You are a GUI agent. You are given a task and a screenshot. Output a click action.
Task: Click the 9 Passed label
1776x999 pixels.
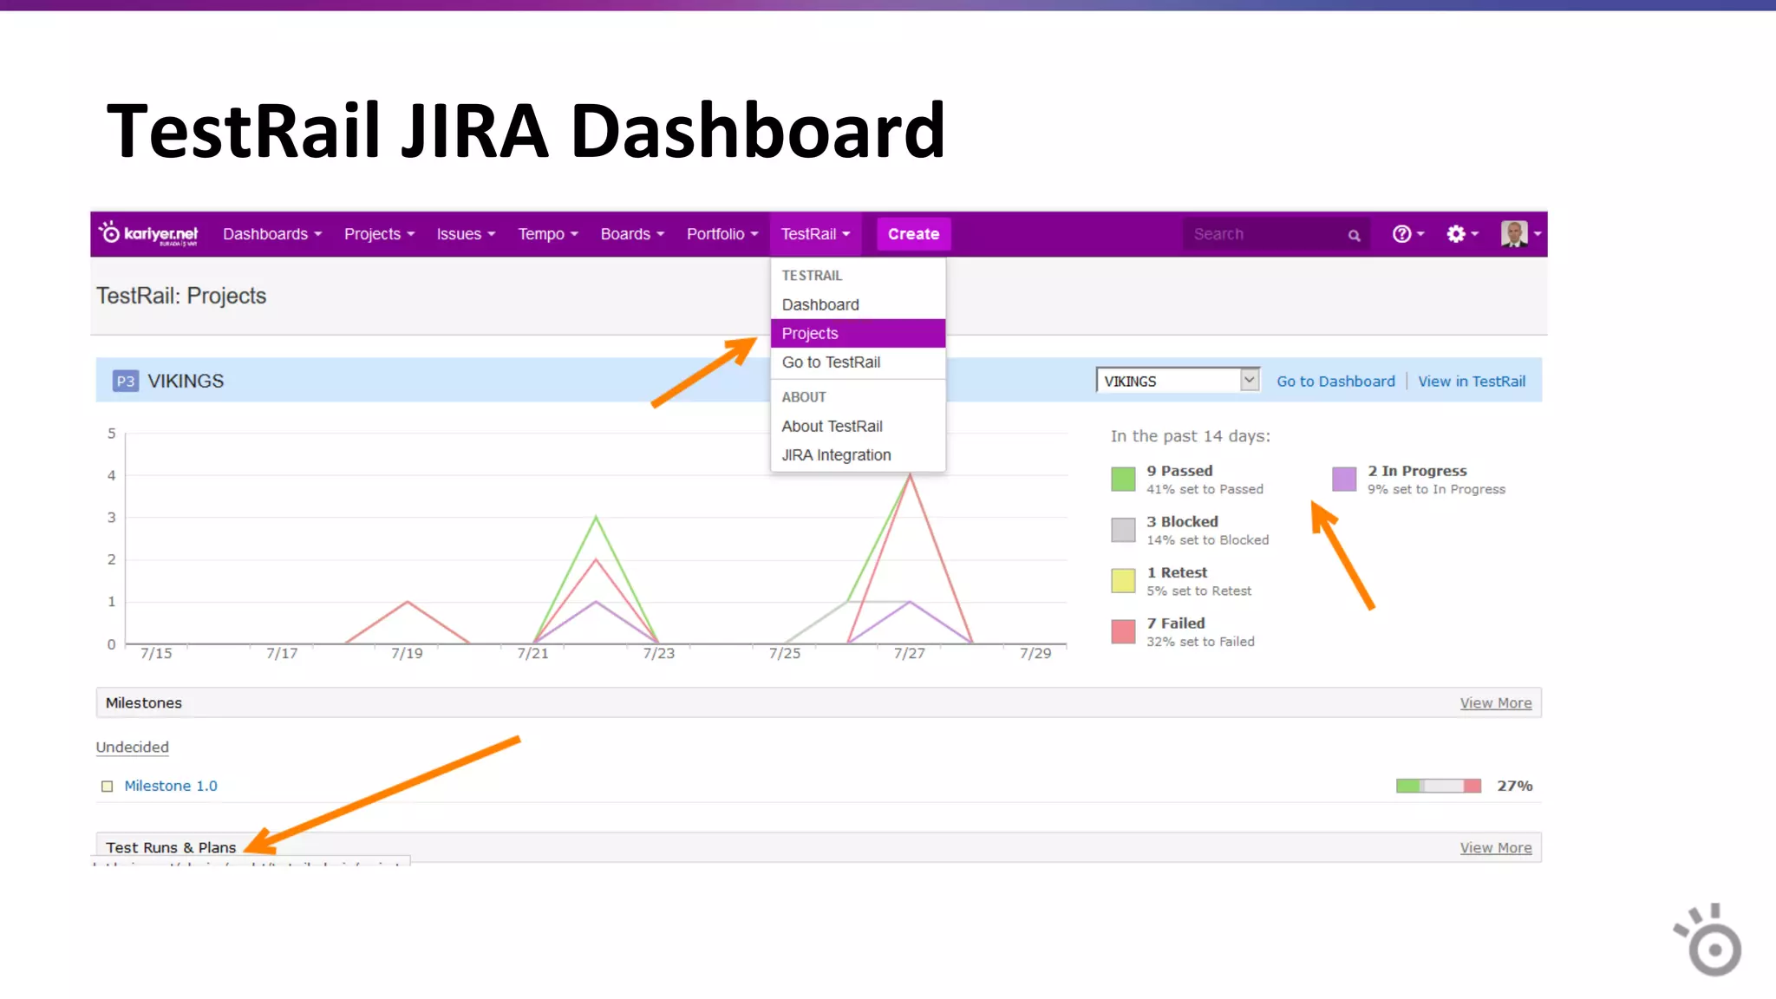[1179, 471]
